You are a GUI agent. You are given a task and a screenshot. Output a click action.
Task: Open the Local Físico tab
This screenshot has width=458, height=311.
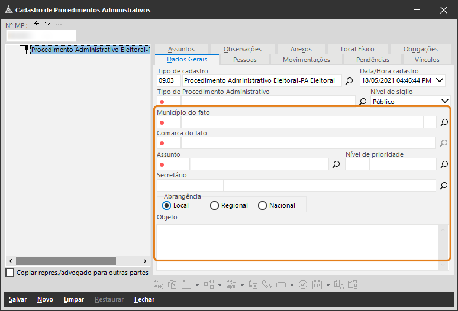click(x=357, y=49)
